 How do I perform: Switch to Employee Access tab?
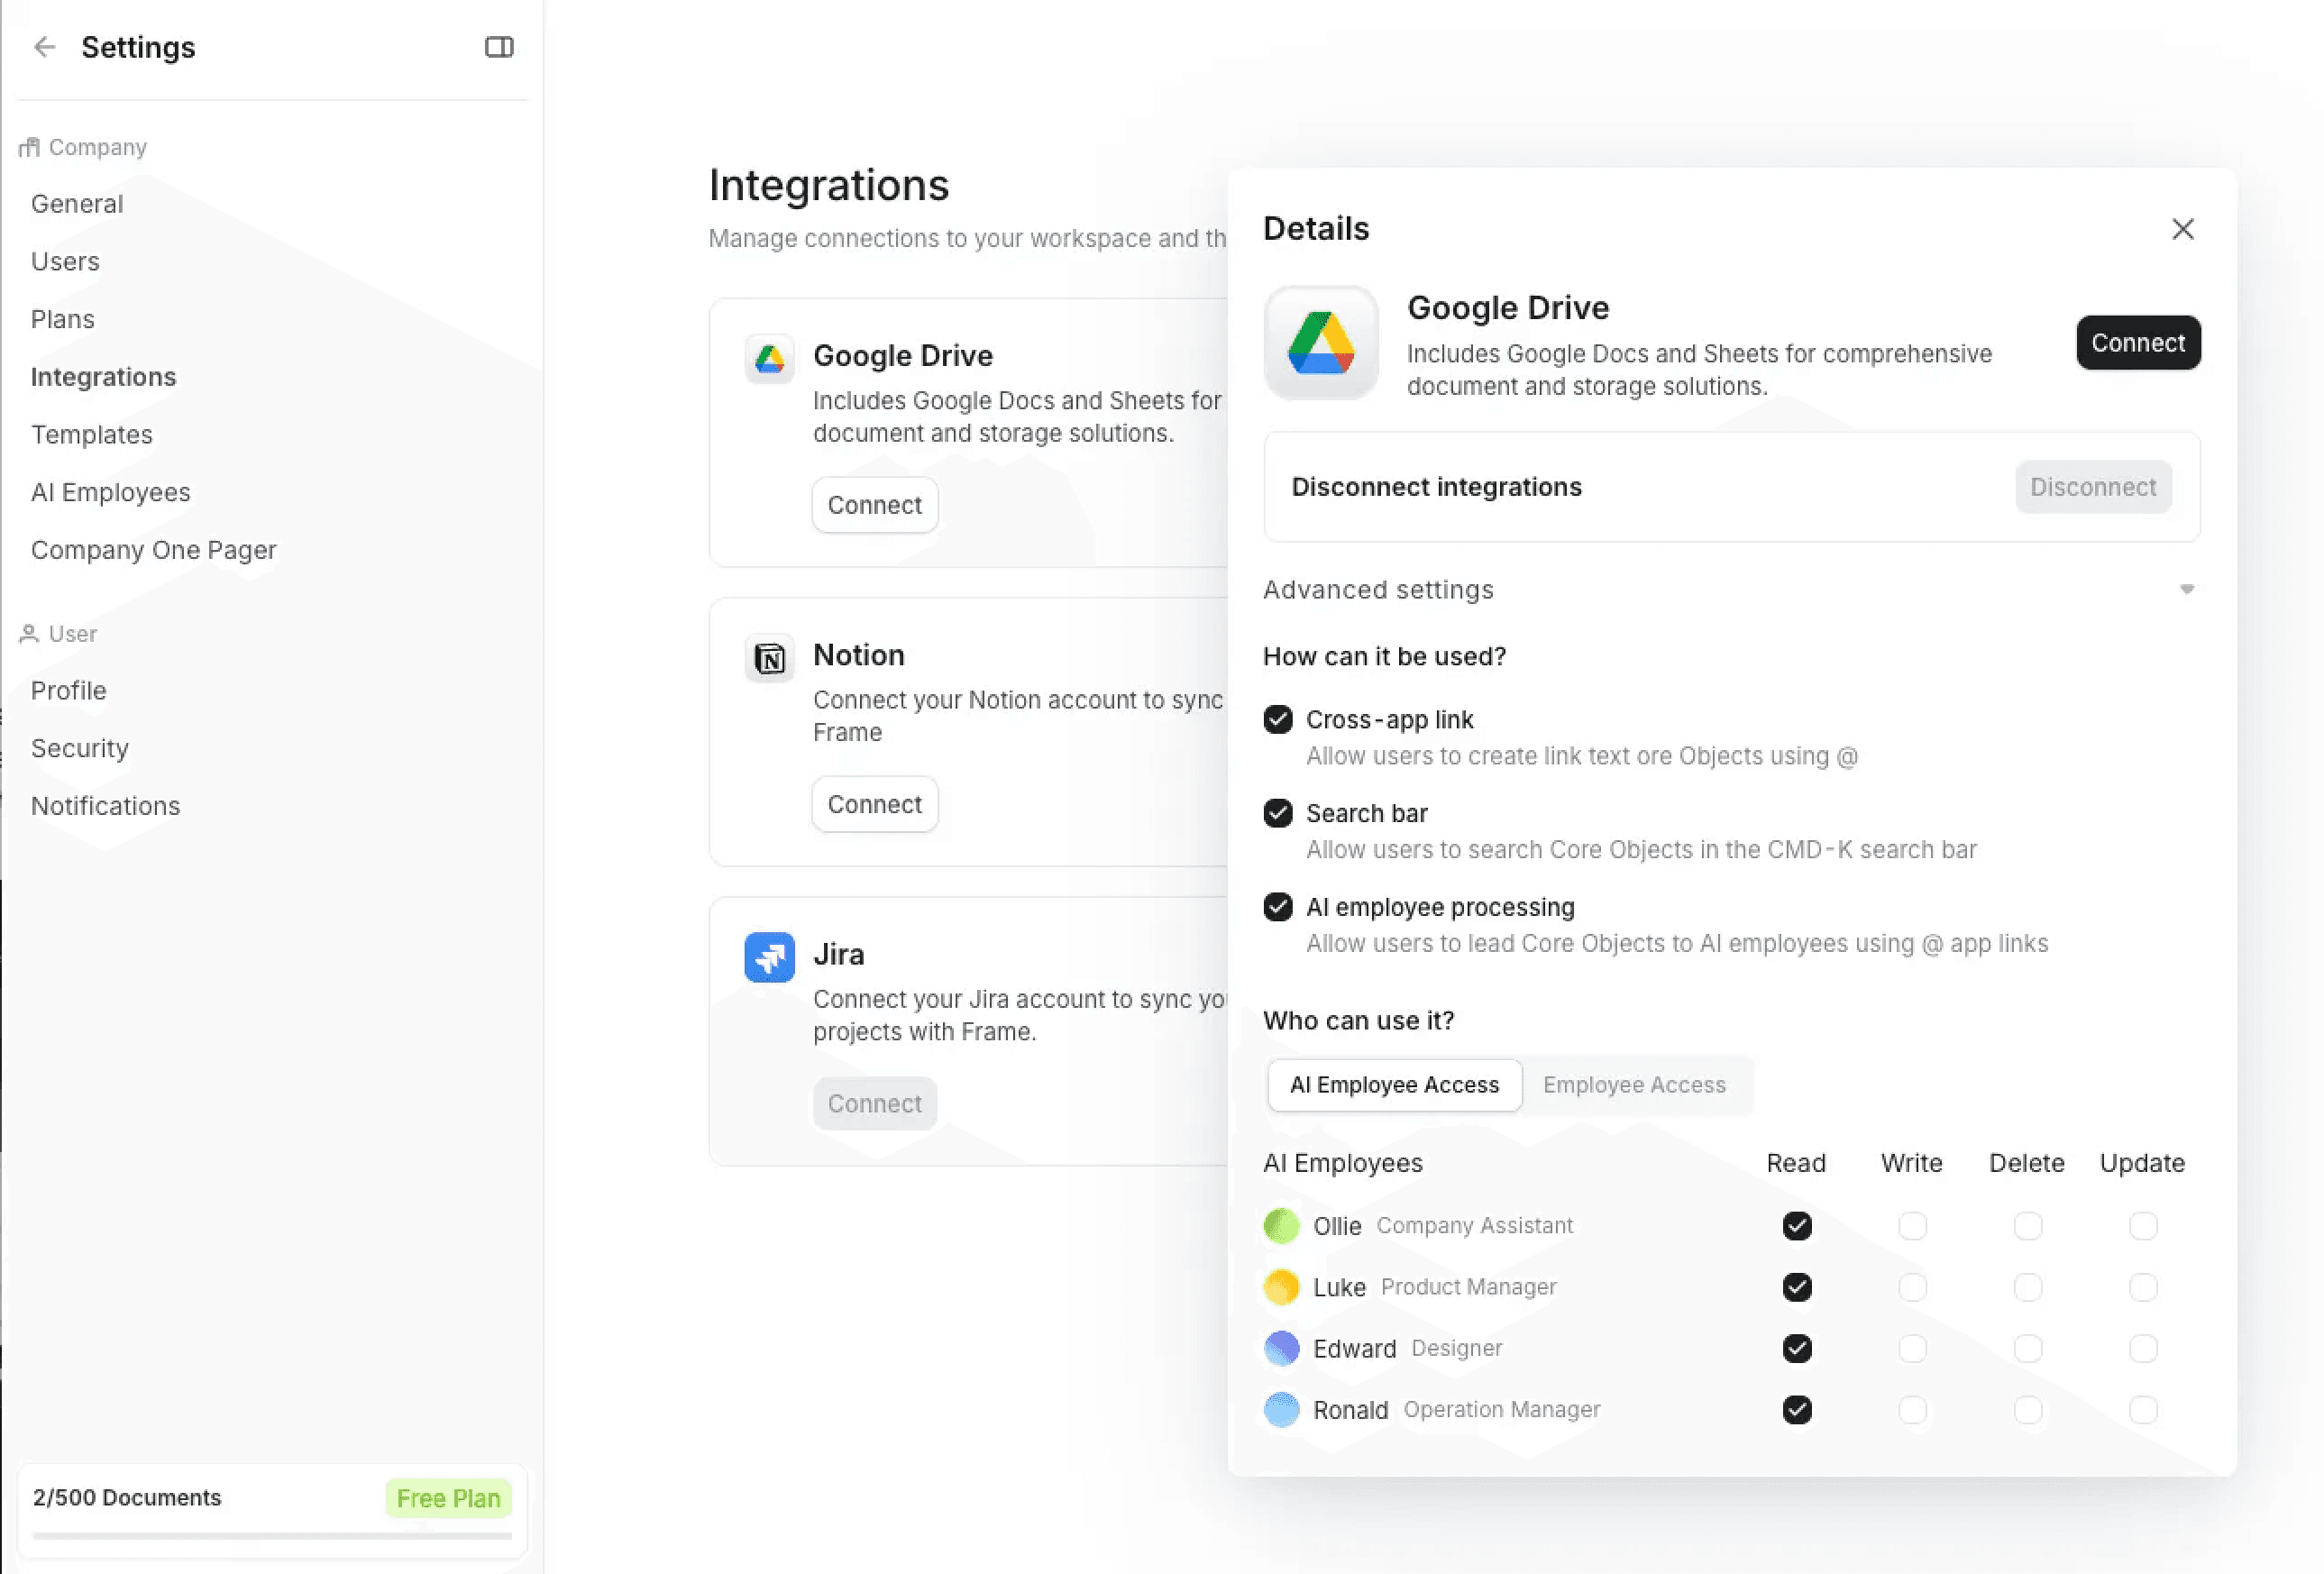1633,1085
